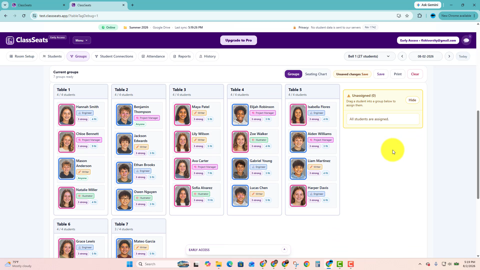Click the Upgrade to Pro button
The width and height of the screenshot is (480, 270).
[238, 40]
